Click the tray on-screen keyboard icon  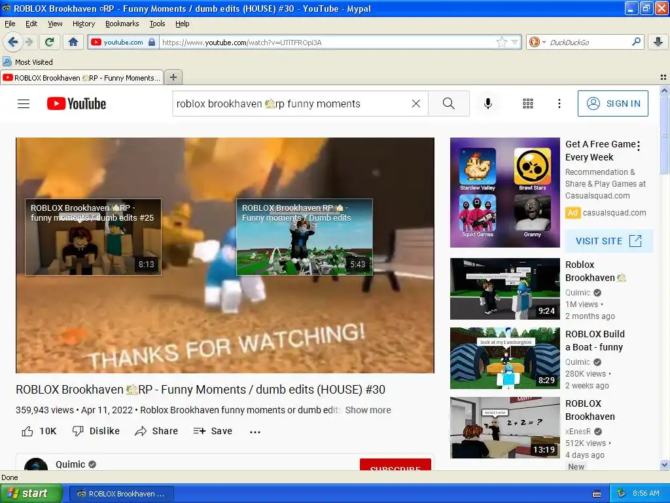pyautogui.click(x=597, y=494)
